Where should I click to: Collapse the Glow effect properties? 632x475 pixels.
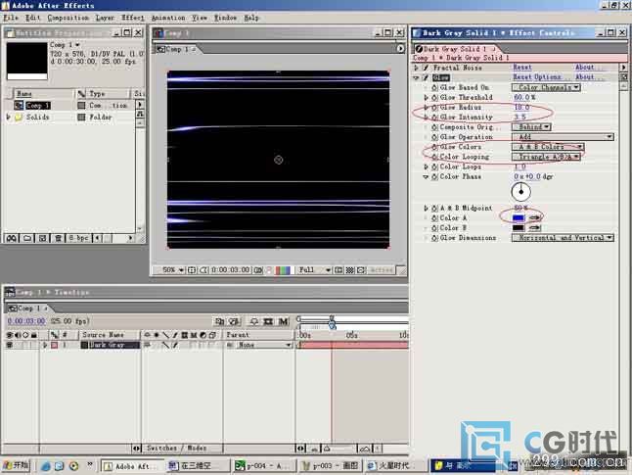(417, 78)
